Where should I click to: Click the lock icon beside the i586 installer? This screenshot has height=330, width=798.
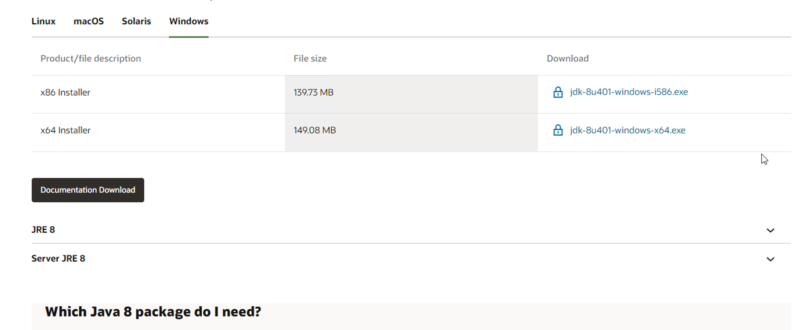(x=558, y=92)
